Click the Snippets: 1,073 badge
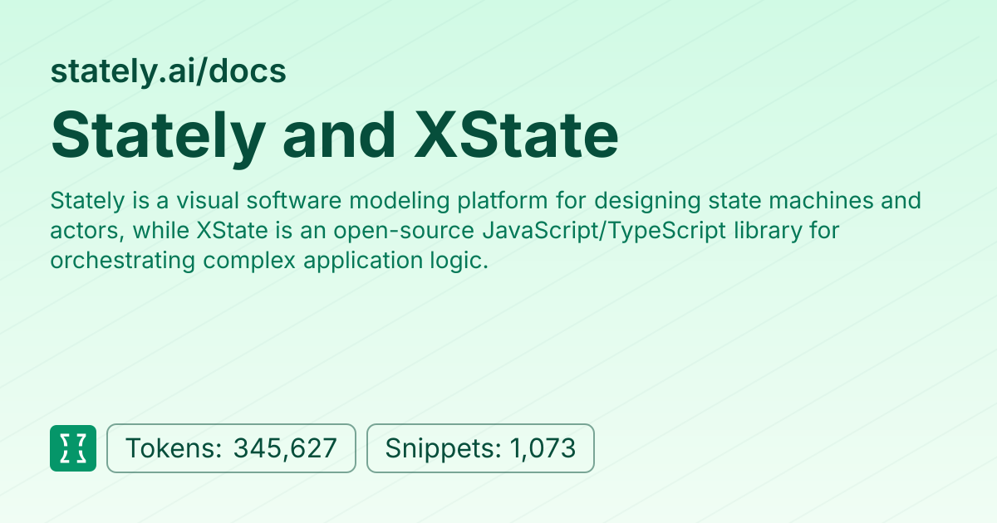Image resolution: width=997 pixels, height=523 pixels. (480, 448)
